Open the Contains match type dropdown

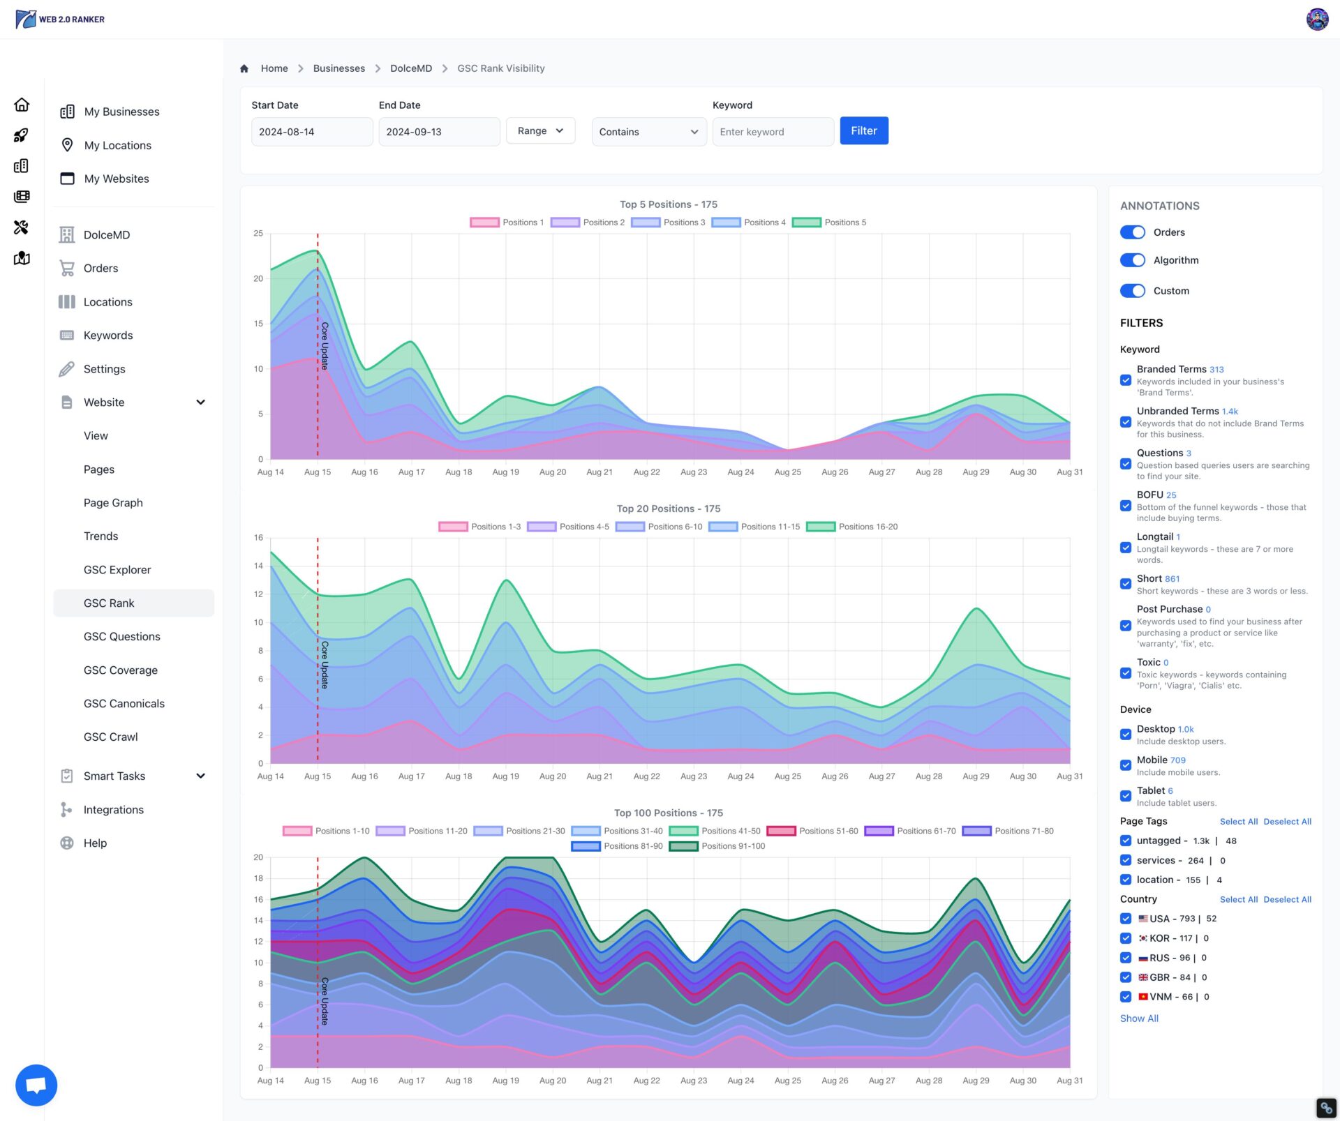coord(648,132)
